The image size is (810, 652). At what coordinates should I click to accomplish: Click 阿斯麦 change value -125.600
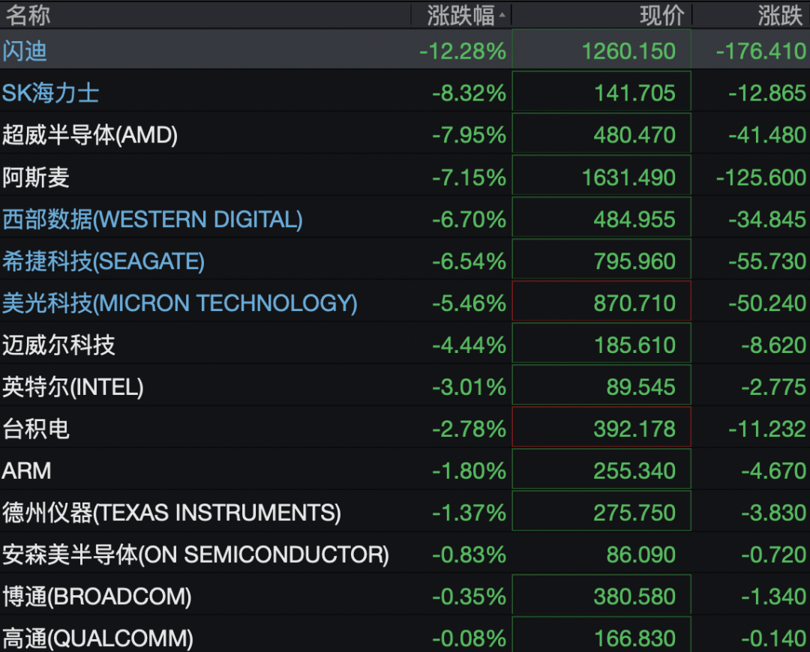[761, 178]
